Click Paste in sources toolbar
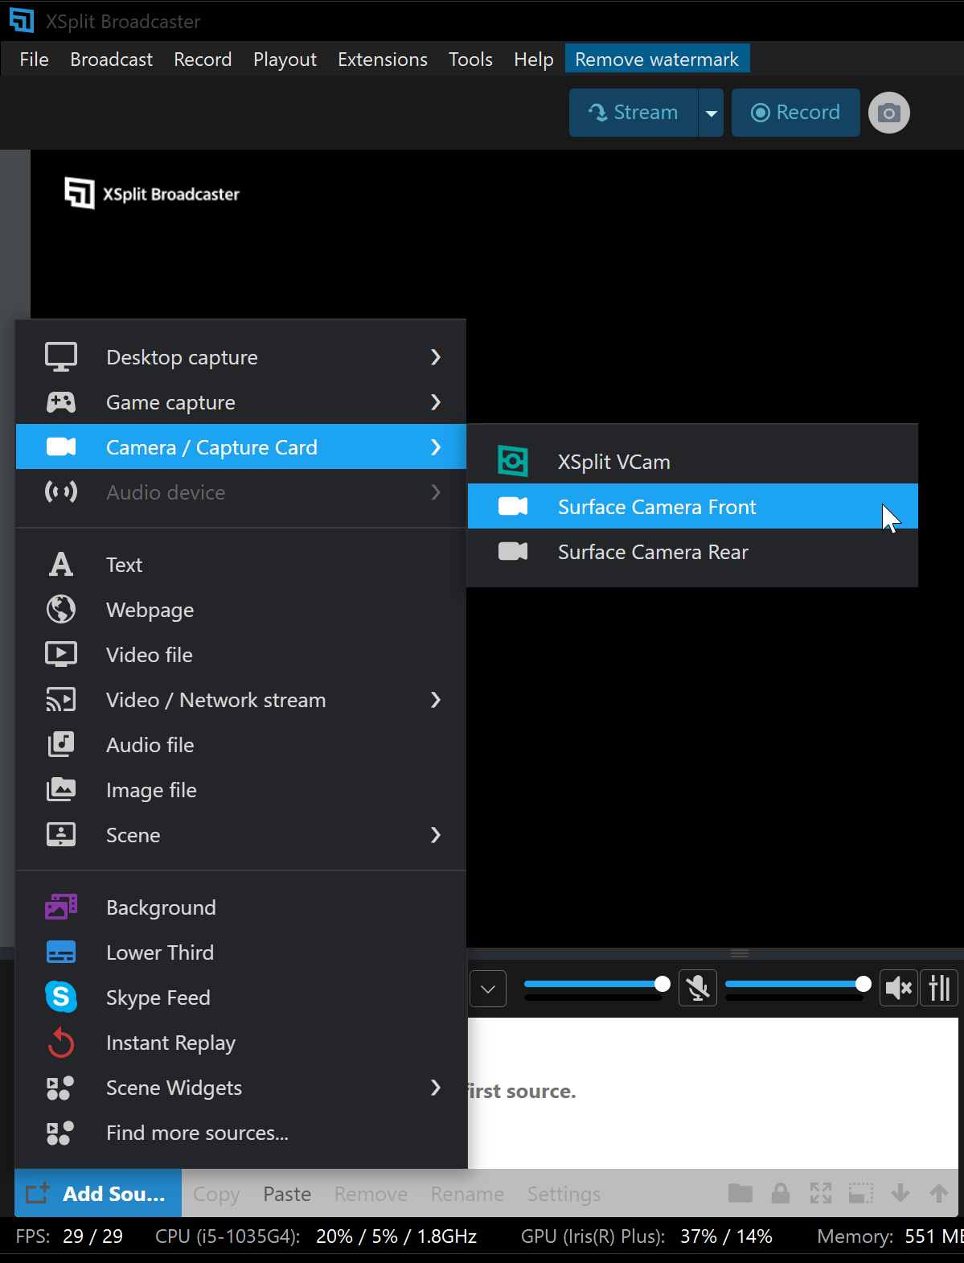Image resolution: width=964 pixels, height=1263 pixels. pyautogui.click(x=287, y=1194)
